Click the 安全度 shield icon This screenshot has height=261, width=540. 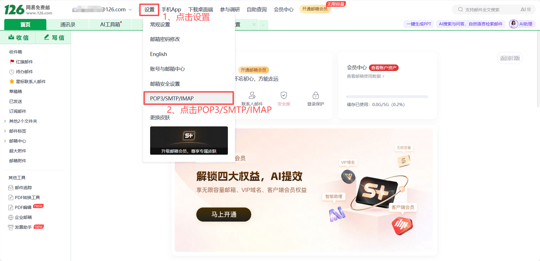[284, 95]
